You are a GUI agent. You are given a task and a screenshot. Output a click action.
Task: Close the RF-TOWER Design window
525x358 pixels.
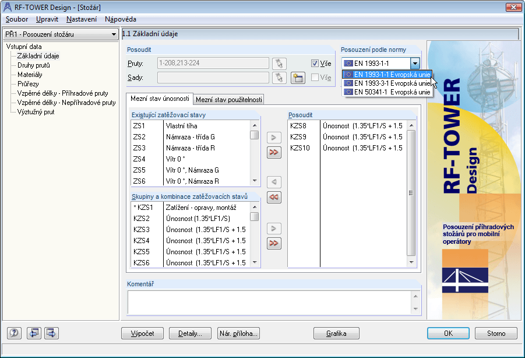point(513,7)
